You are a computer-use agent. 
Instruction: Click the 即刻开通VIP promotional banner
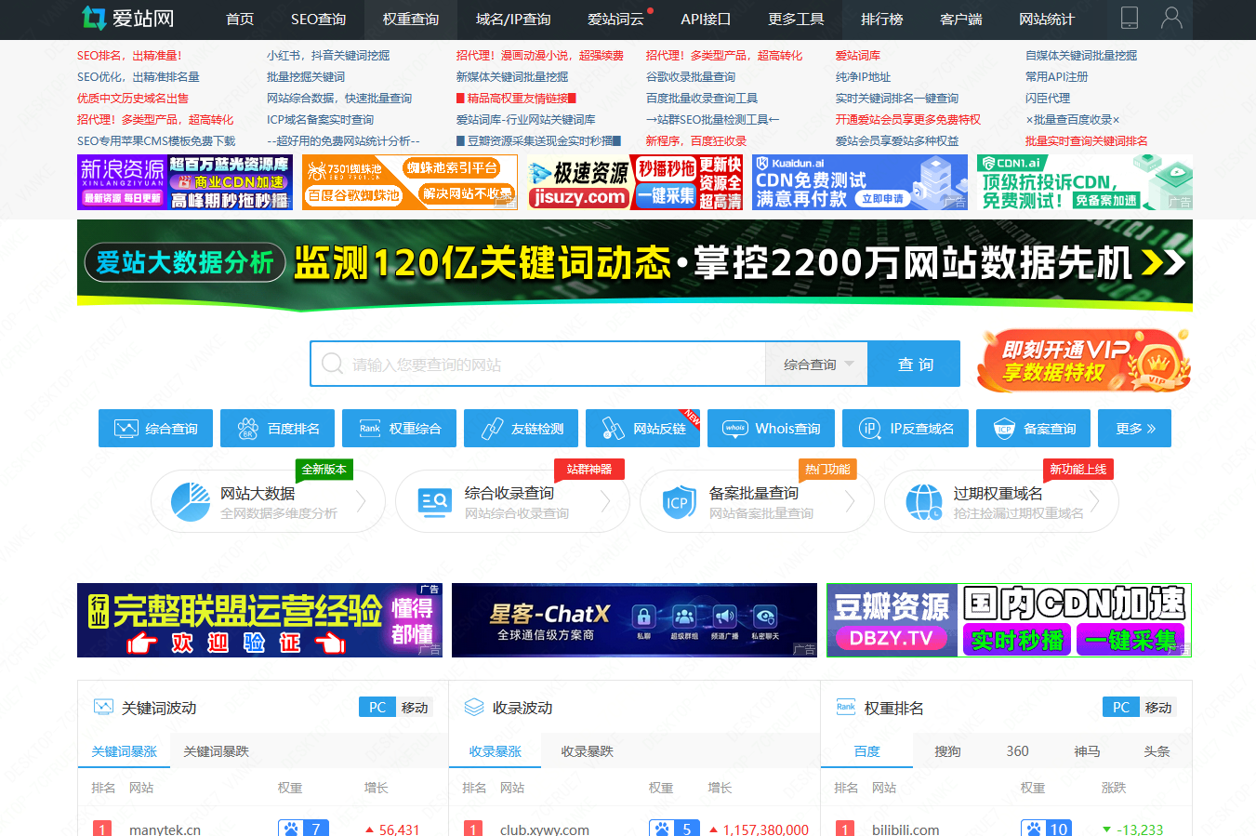[x=1083, y=361]
